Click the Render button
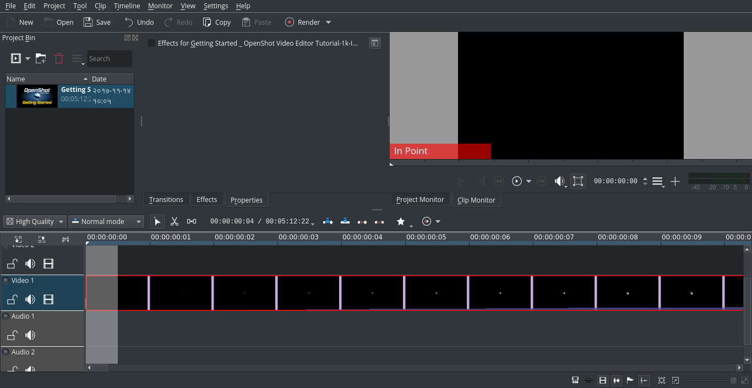The image size is (752, 388). pos(303,22)
